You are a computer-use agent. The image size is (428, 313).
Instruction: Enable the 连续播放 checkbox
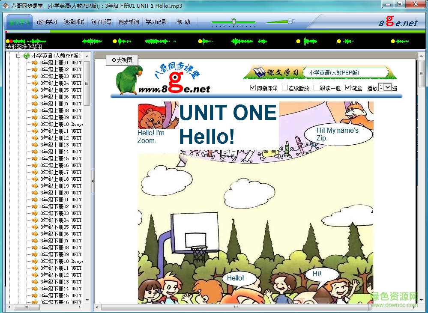tap(284, 88)
